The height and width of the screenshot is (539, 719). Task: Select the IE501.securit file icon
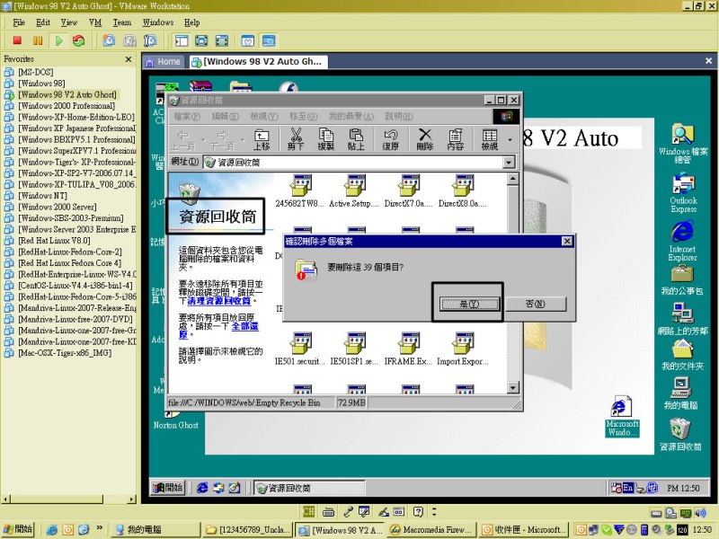[300, 349]
